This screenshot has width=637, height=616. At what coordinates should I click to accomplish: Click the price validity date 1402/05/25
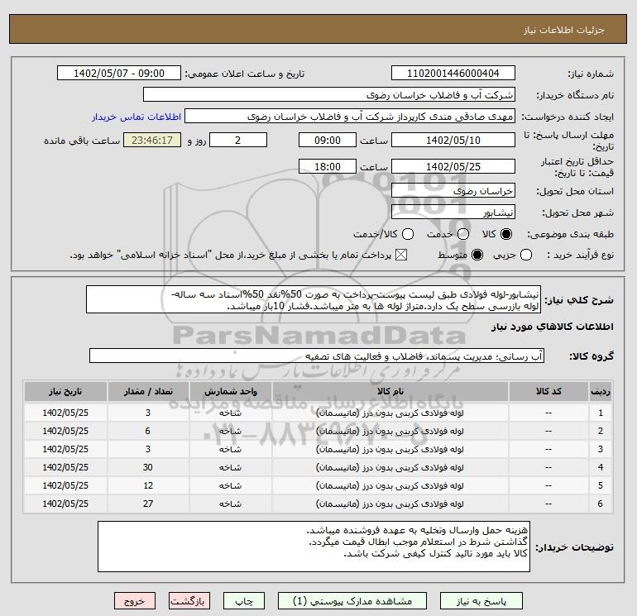453,166
